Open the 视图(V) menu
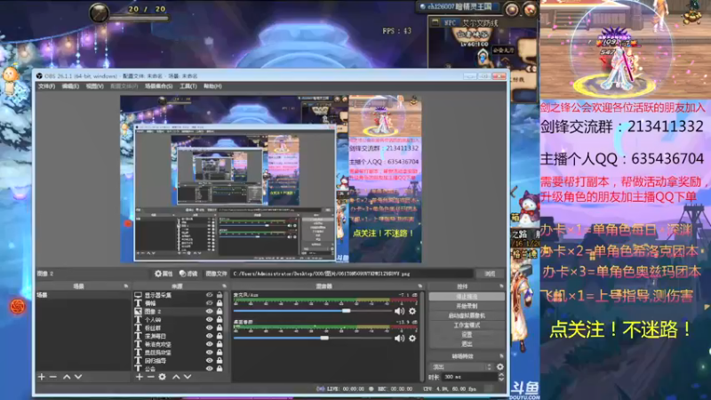 [x=94, y=86]
